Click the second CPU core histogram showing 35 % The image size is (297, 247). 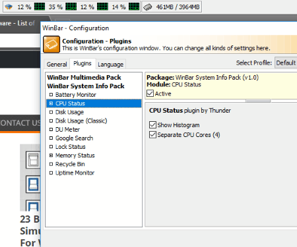[x=71, y=7]
